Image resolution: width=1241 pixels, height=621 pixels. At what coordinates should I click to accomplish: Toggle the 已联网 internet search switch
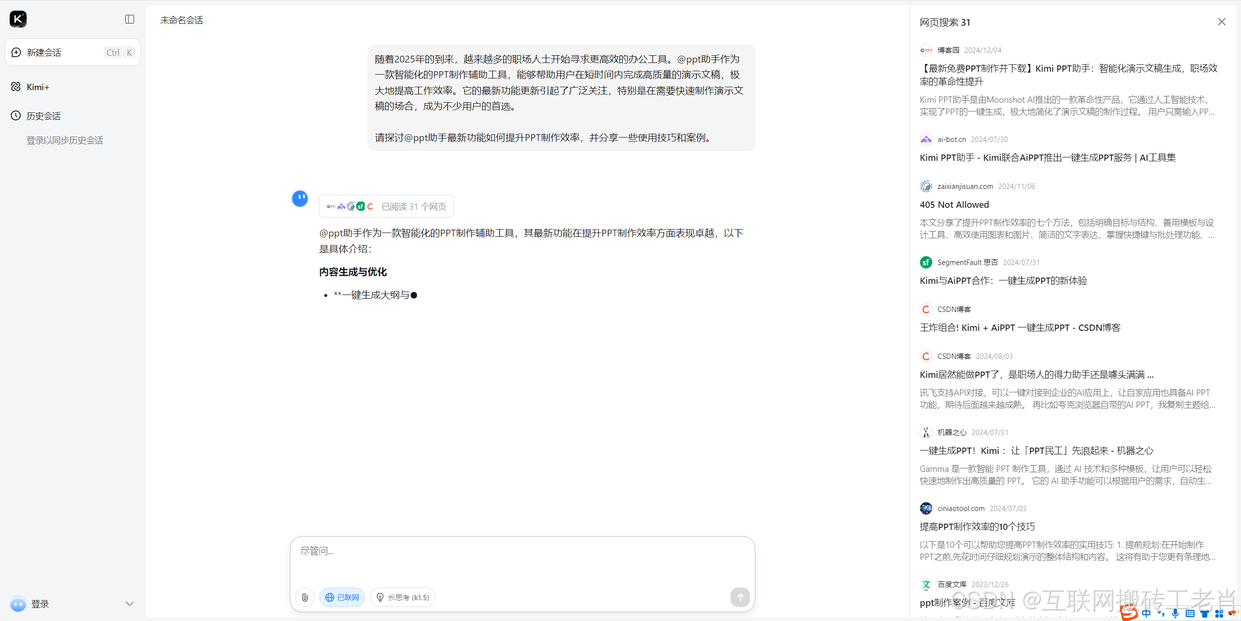click(x=342, y=597)
